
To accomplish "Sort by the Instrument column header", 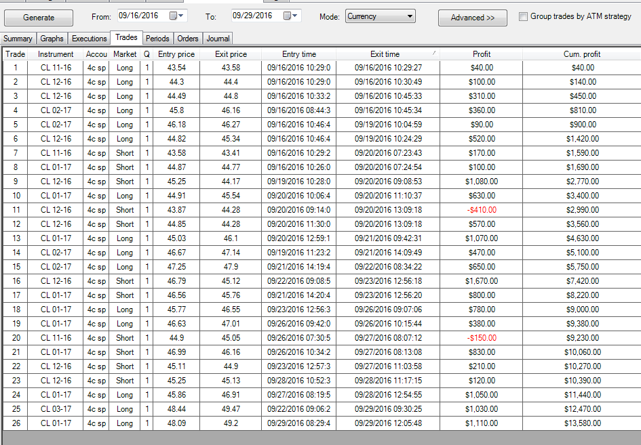I will pos(56,54).
